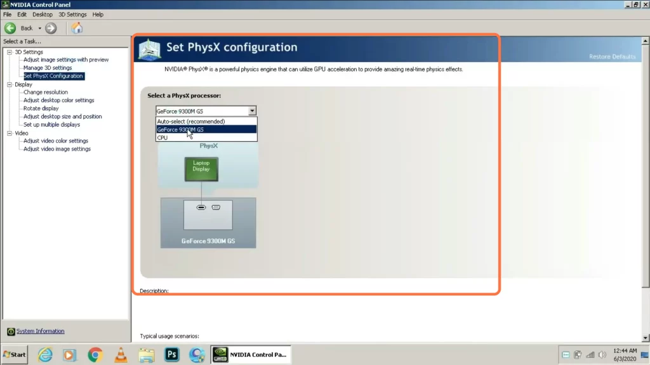Click the Forward arrow icon

tap(51, 28)
